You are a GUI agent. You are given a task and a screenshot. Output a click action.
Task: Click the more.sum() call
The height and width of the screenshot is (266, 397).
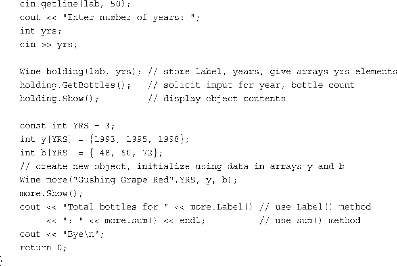pos(131,221)
